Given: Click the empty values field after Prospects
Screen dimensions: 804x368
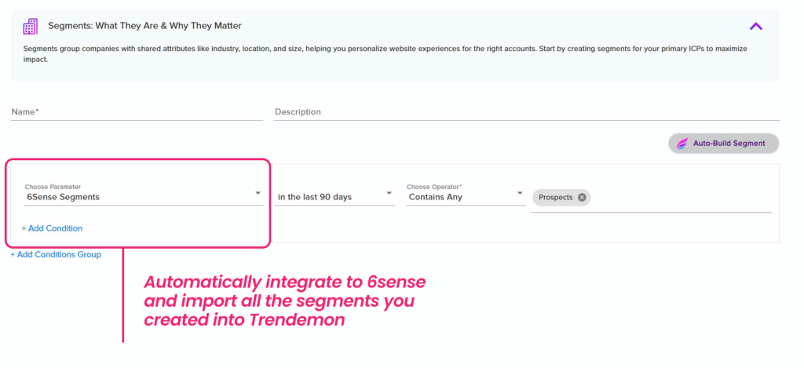Looking at the screenshot, I should pos(682,199).
